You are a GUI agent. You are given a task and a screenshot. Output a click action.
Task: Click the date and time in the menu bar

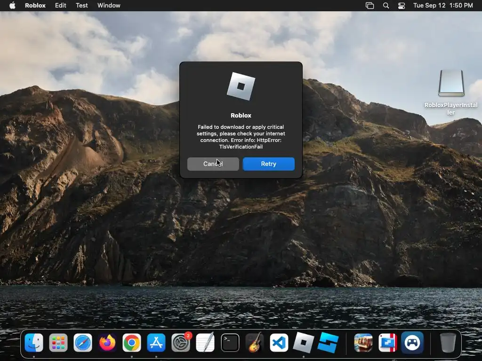pyautogui.click(x=443, y=6)
